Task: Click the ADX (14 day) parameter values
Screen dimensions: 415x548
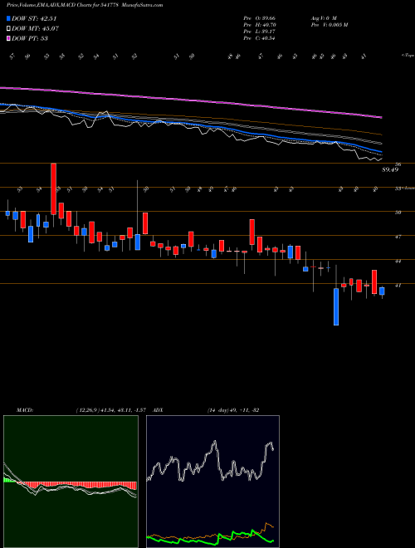Action: 233,409
